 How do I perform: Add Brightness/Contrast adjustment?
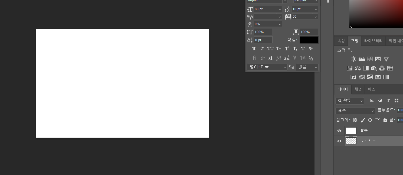353,59
